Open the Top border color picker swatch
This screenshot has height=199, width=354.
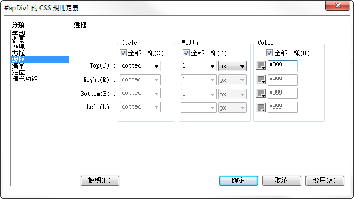(261, 65)
